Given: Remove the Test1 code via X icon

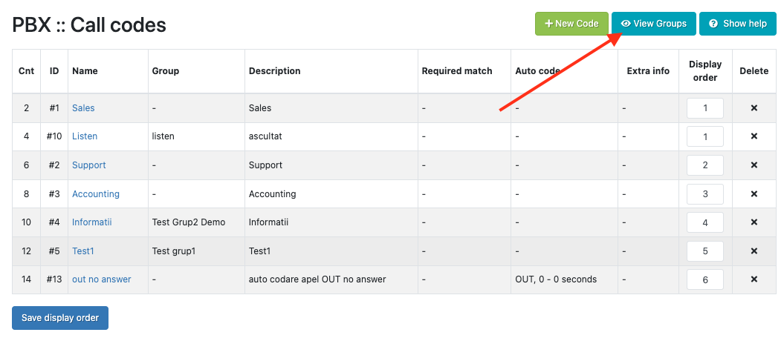Looking at the screenshot, I should pyautogui.click(x=754, y=251).
